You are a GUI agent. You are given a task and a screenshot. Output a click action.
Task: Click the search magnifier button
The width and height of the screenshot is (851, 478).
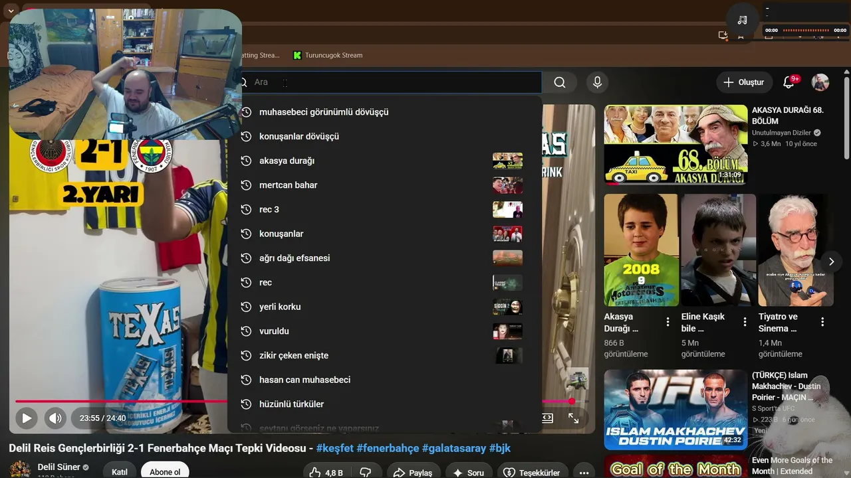point(560,82)
